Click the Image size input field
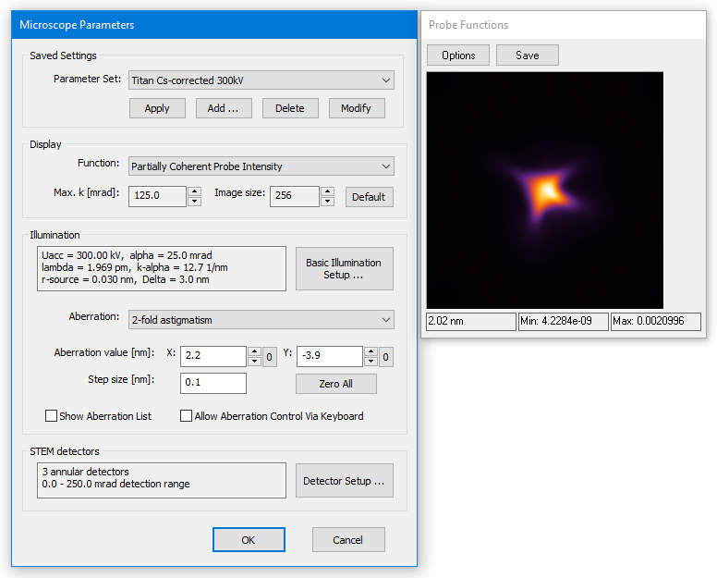Viewport: 717px width, 578px height. (294, 196)
